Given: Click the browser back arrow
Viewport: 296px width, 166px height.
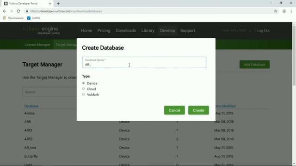Looking at the screenshot, I should [5, 11].
